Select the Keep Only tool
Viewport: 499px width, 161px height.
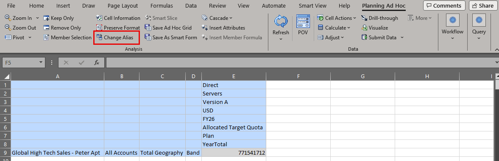pos(59,18)
